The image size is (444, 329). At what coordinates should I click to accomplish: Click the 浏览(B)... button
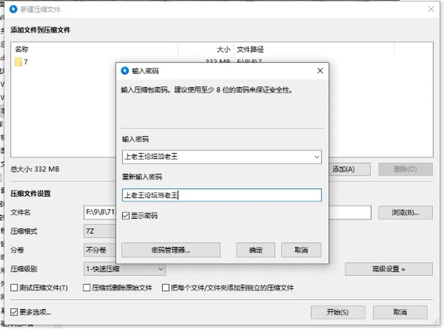tap(405, 213)
